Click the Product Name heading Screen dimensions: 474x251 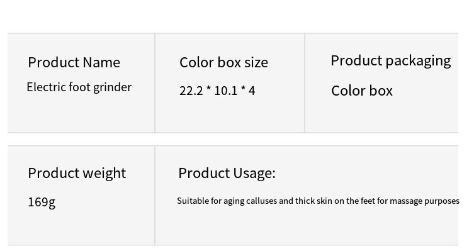pyautogui.click(x=74, y=63)
